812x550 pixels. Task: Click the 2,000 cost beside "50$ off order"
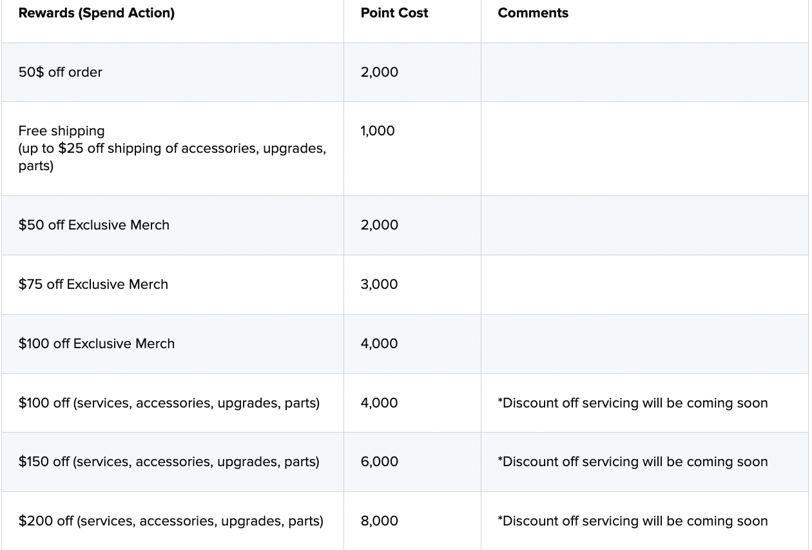[x=379, y=72]
